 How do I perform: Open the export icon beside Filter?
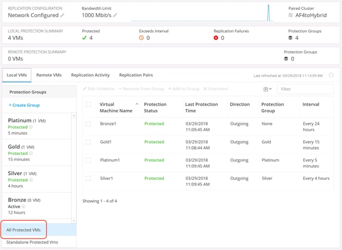pyautogui.click(x=267, y=89)
